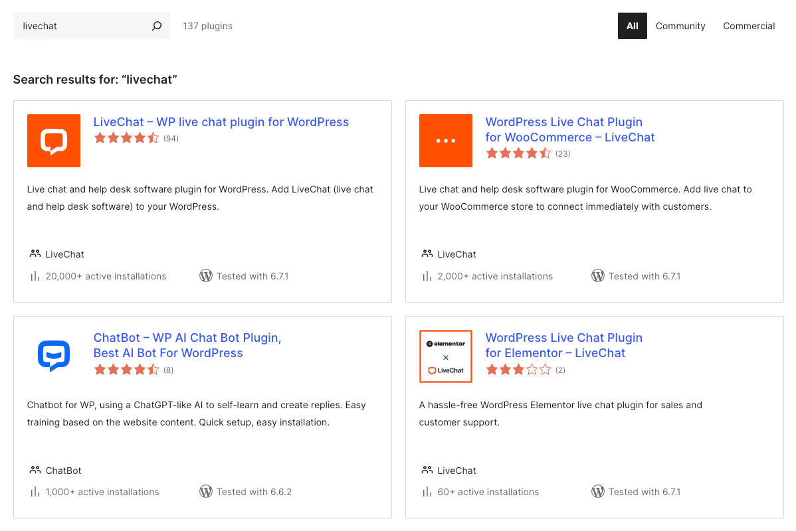
Task: Click the search magnifier icon
Action: tap(157, 26)
